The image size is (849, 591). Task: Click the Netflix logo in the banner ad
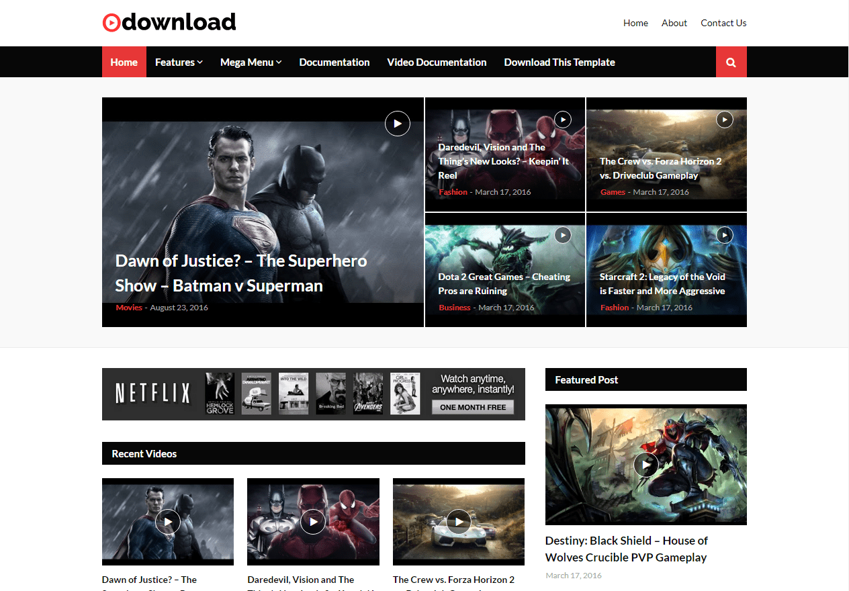pos(153,394)
